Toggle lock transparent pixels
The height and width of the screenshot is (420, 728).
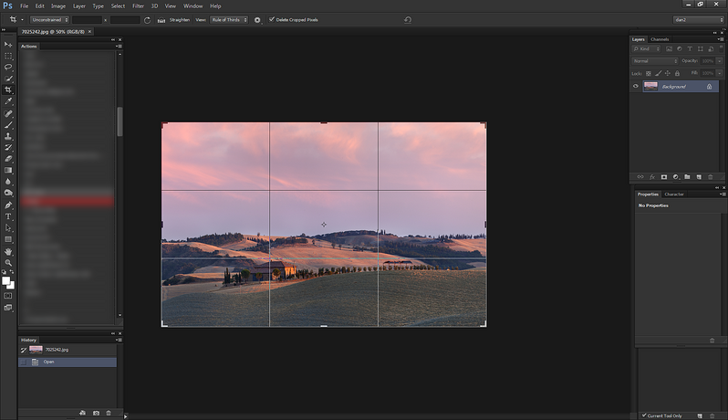[649, 73]
